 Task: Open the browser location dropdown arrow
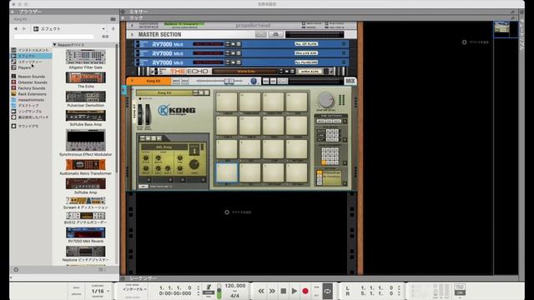(x=103, y=29)
